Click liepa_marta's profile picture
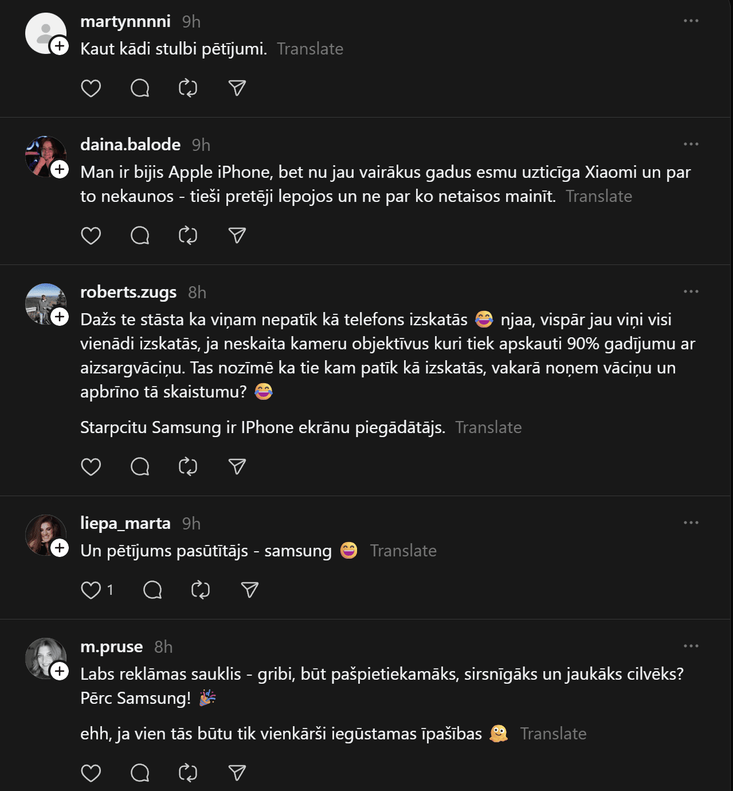733x791 pixels. point(45,535)
